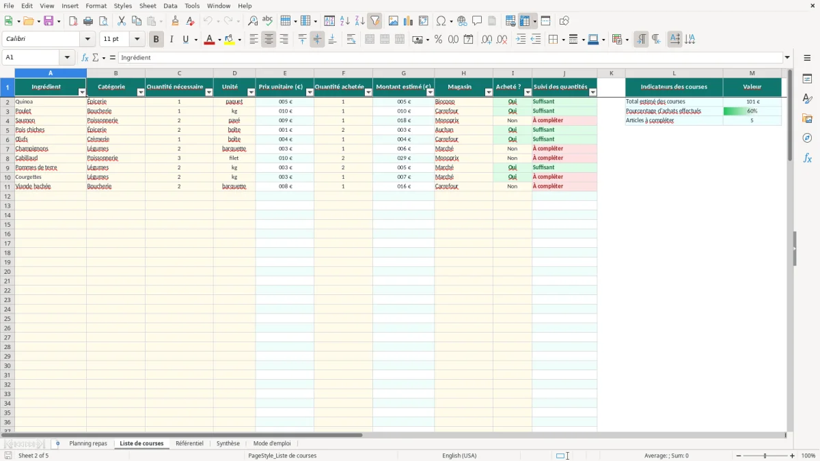The image size is (820, 461).
Task: Open the Magasin column filter dropdown
Action: 489,92
